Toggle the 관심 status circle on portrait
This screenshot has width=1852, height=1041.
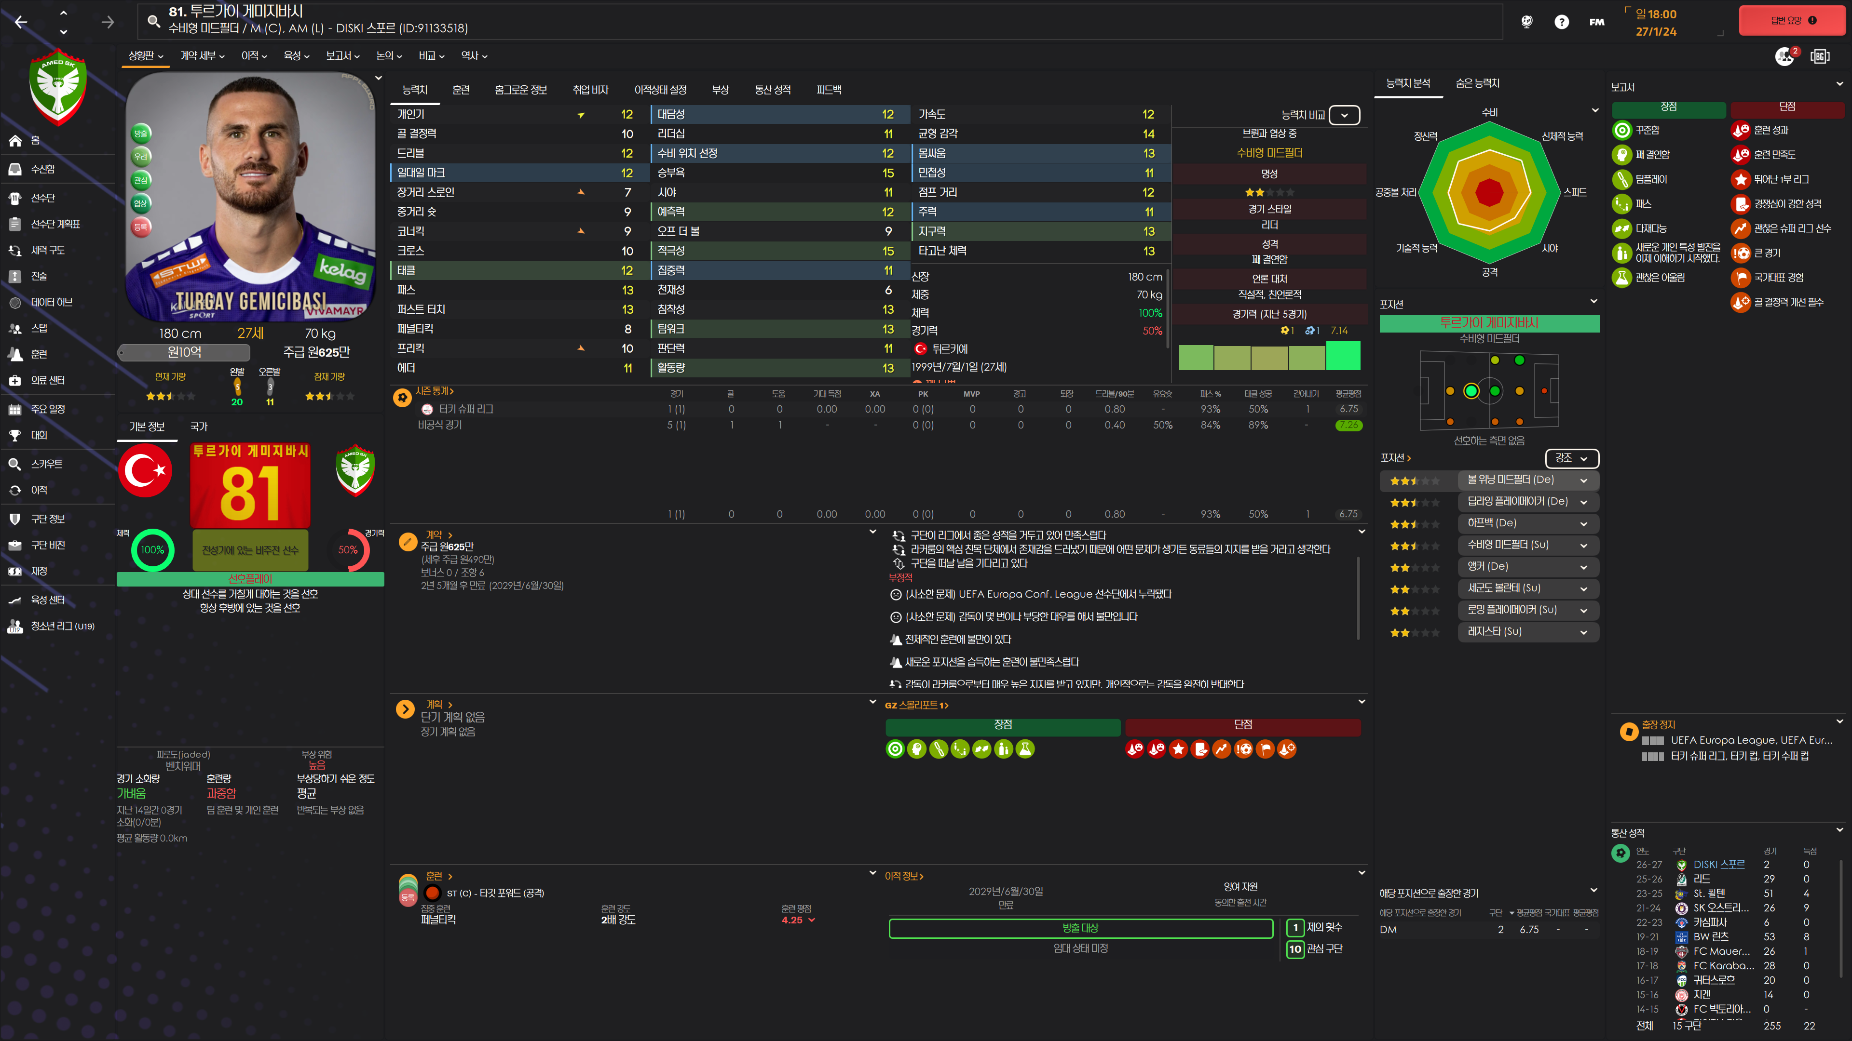(141, 180)
